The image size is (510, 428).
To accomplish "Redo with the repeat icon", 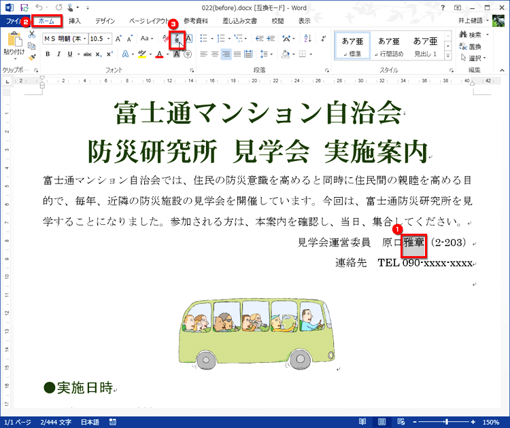I will tap(58, 7).
